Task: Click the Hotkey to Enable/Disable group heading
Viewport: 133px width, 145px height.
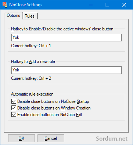Action: coord(62,29)
